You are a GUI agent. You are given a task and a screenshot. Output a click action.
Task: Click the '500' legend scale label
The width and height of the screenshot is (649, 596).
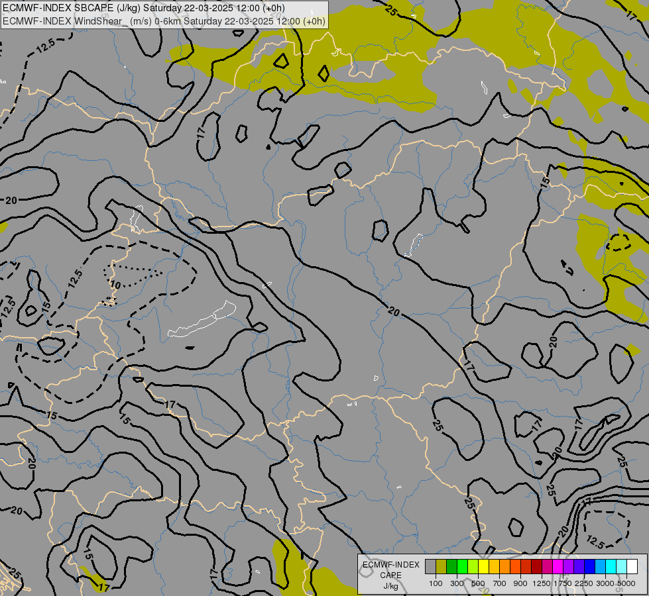click(x=478, y=583)
